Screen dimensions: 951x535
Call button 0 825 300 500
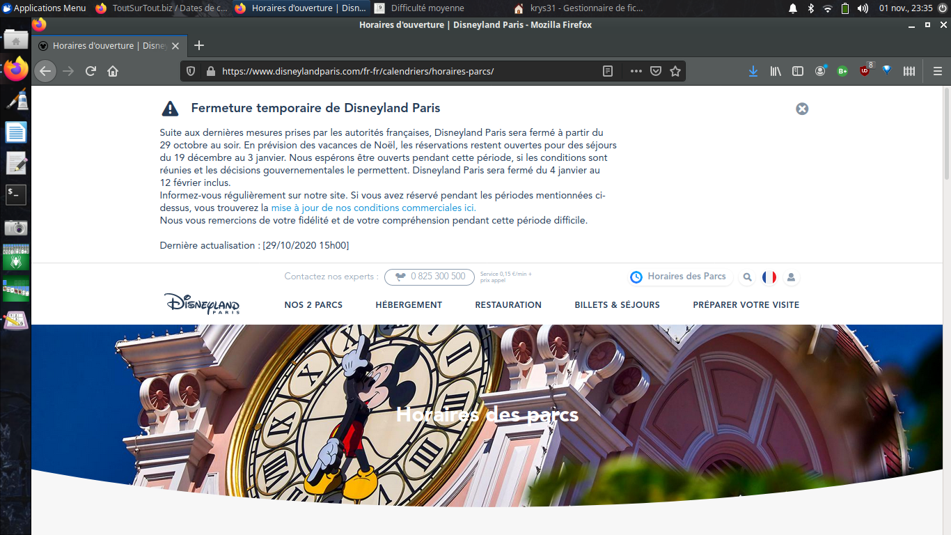(430, 277)
